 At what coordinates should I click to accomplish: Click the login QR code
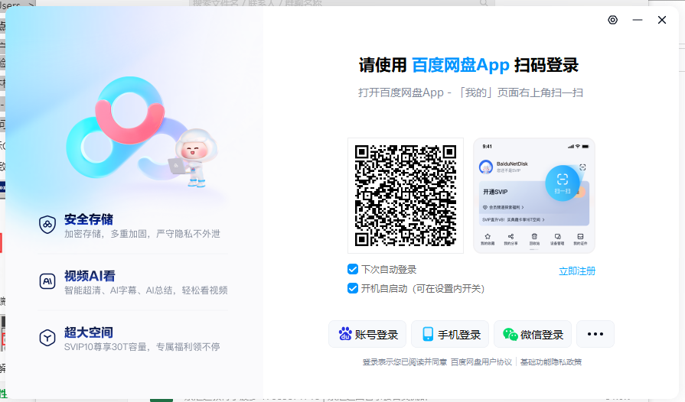(406, 196)
